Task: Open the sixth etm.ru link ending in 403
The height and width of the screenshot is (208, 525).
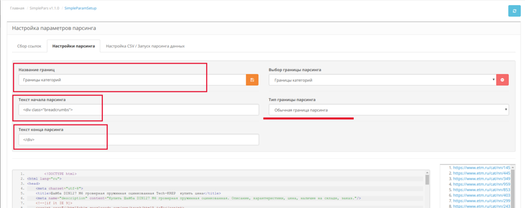Action: click(x=481, y=195)
